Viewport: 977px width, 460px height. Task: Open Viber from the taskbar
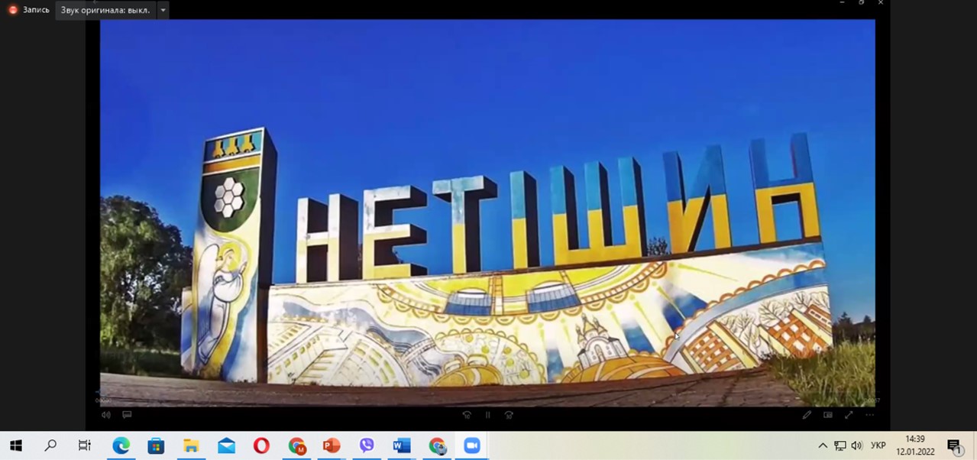(x=367, y=445)
